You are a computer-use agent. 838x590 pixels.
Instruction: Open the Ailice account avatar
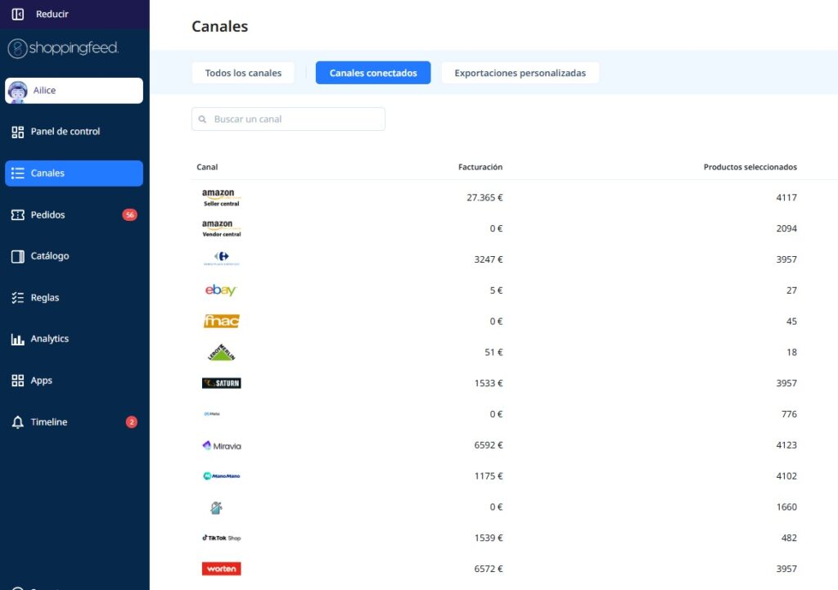tap(18, 92)
